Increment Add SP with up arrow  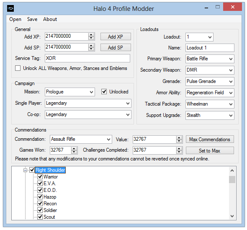click(x=91, y=46)
